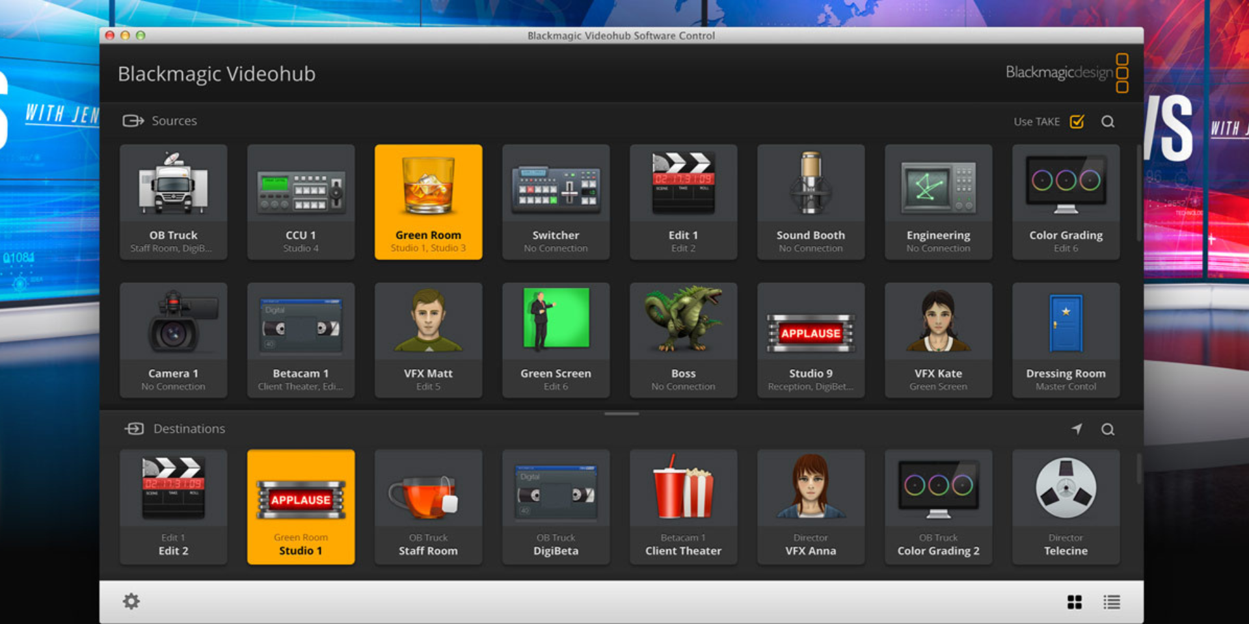This screenshot has width=1249, height=624.
Task: Select the Studio 1 destination tile
Action: pyautogui.click(x=301, y=507)
